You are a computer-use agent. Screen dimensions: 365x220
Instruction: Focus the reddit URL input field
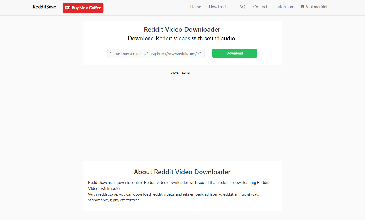(156, 53)
